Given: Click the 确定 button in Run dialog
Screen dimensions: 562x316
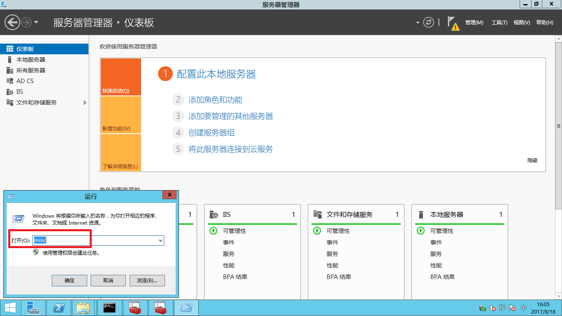Looking at the screenshot, I should click(x=70, y=281).
